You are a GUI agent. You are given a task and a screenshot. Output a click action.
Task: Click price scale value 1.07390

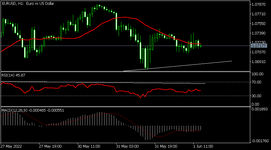pyautogui.click(x=259, y=33)
